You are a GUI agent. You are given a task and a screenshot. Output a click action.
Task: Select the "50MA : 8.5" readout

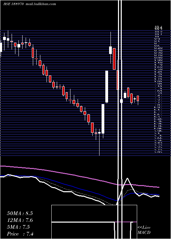(20, 213)
